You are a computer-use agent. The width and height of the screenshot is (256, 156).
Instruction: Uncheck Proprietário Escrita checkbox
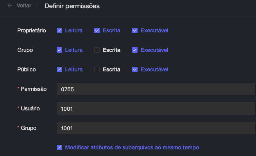pos(97,30)
